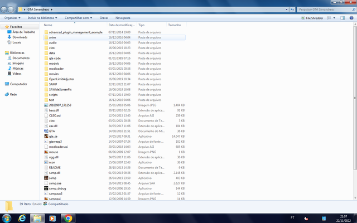This screenshot has height=223, width=357.
Task: Open Documentos library in sidebar
Action: coord(18,58)
